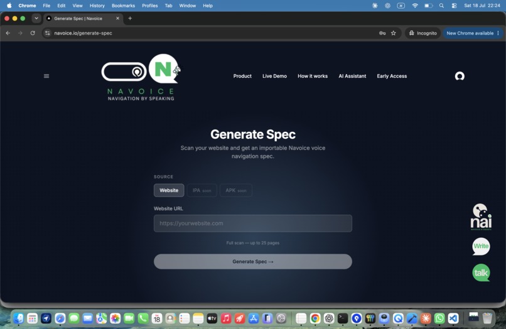Image resolution: width=506 pixels, height=329 pixels.
Task: Click the password key icon in address bar
Action: click(x=382, y=33)
